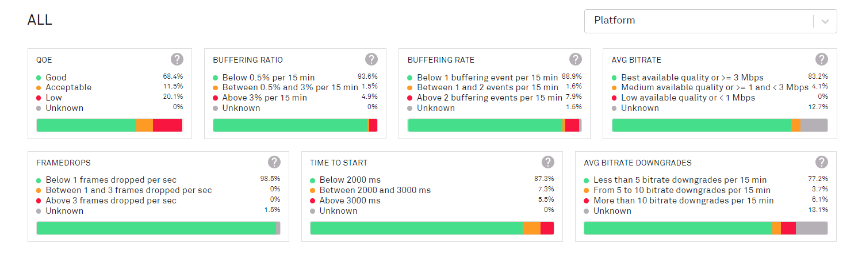The width and height of the screenshot is (862, 258).
Task: Click red segment in Avg Bitrate Downgrades bar
Action: [x=788, y=228]
